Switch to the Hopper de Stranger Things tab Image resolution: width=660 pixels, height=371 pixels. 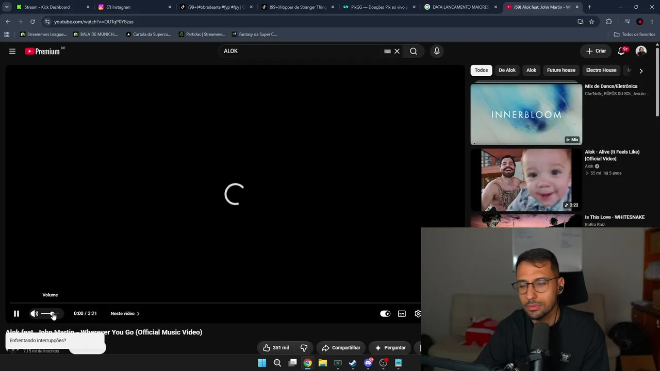298,7
